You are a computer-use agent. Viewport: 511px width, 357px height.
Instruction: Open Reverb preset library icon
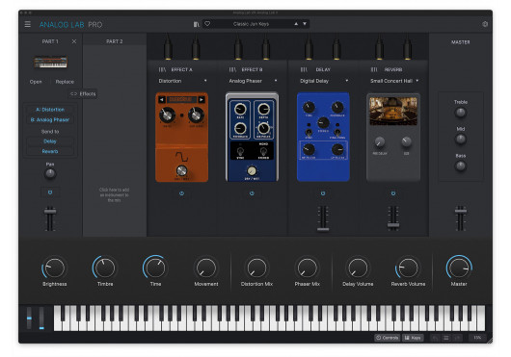click(x=374, y=69)
